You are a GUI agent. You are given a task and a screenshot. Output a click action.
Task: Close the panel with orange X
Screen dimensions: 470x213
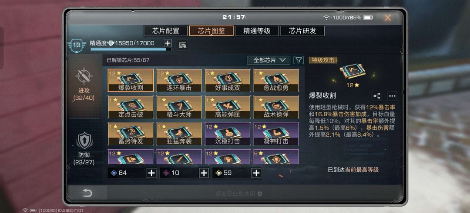click(388, 18)
